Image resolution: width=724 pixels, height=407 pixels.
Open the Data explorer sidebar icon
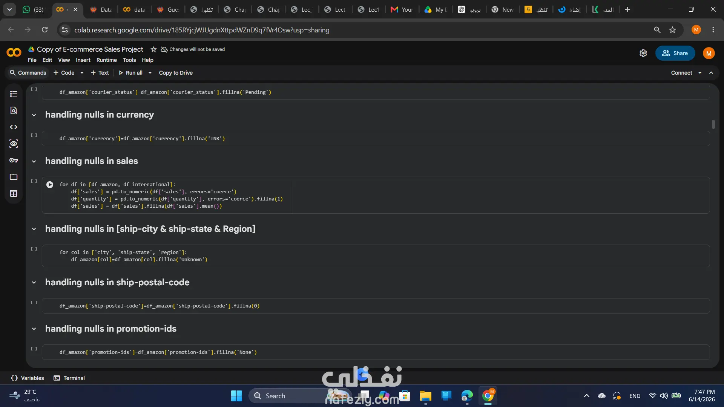(14, 144)
